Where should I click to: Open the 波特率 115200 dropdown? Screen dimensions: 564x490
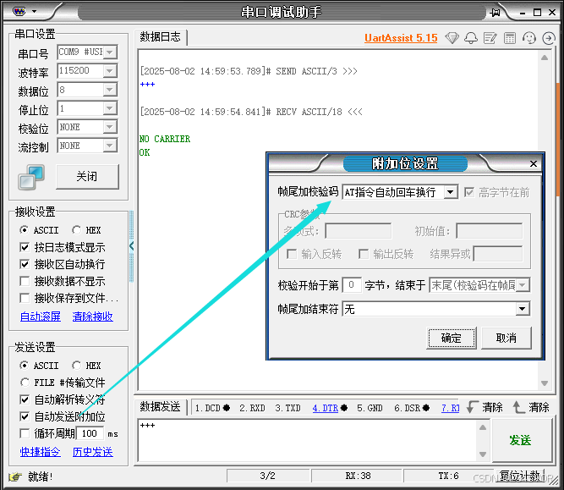pos(110,71)
